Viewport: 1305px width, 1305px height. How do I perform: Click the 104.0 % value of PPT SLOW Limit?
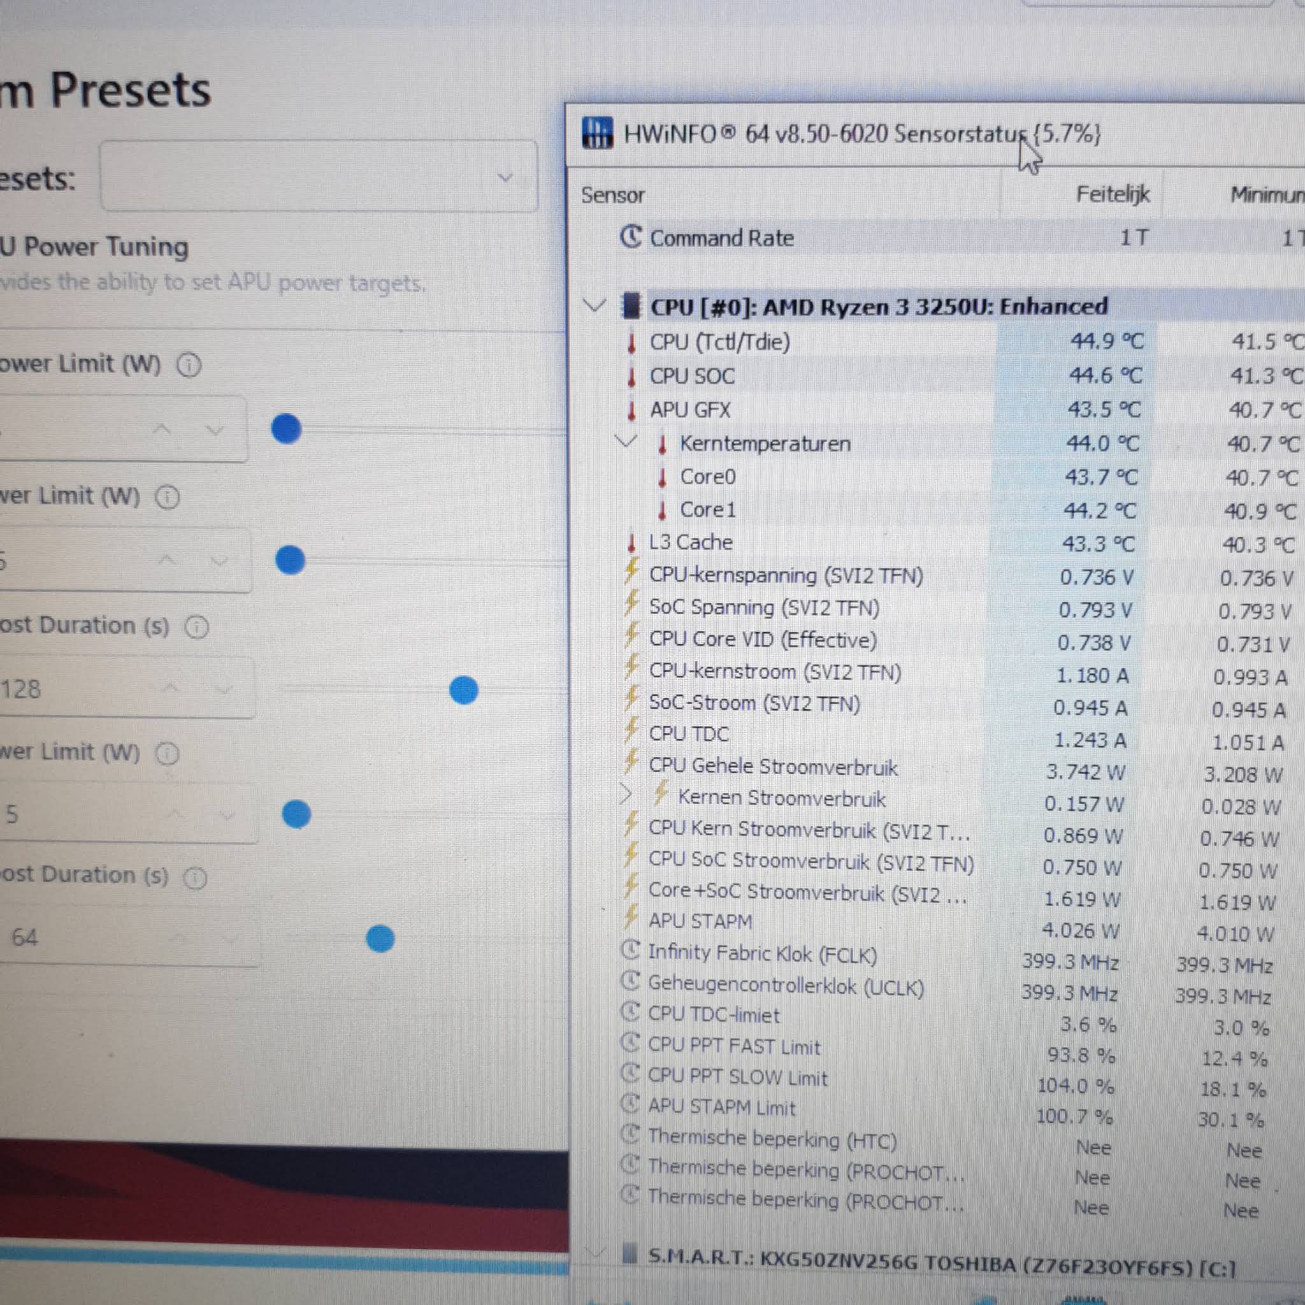coord(1076,1085)
